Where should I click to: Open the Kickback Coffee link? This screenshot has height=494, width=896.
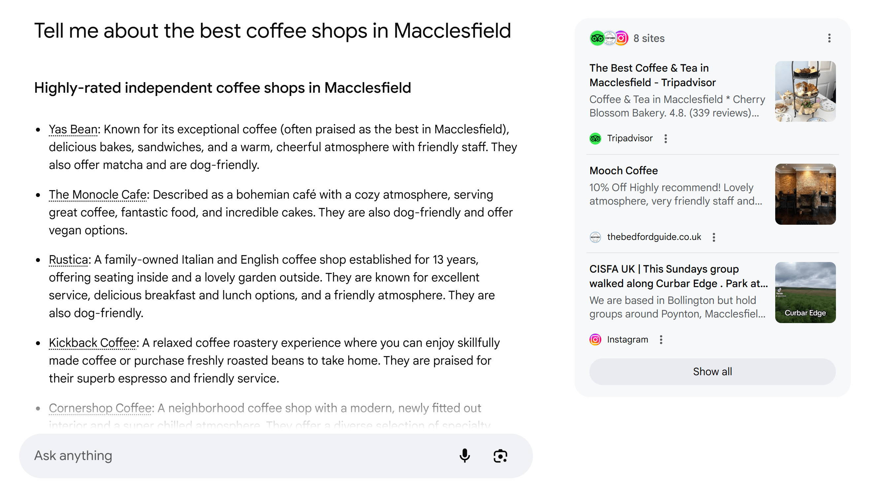[92, 343]
